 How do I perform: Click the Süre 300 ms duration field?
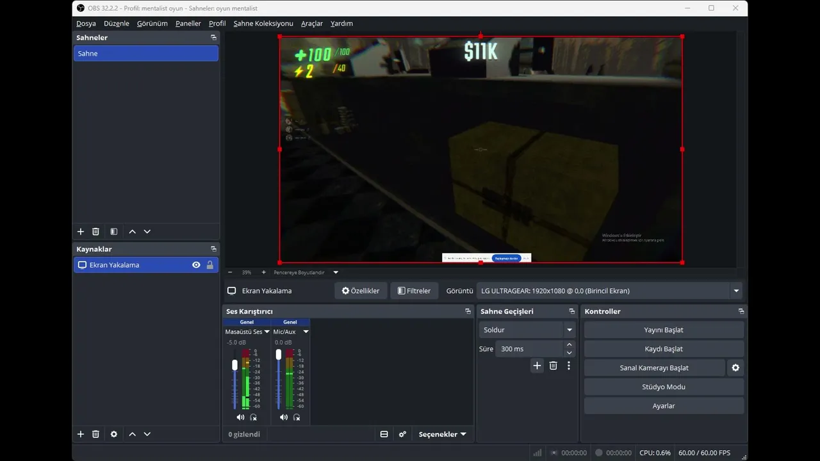tap(529, 349)
